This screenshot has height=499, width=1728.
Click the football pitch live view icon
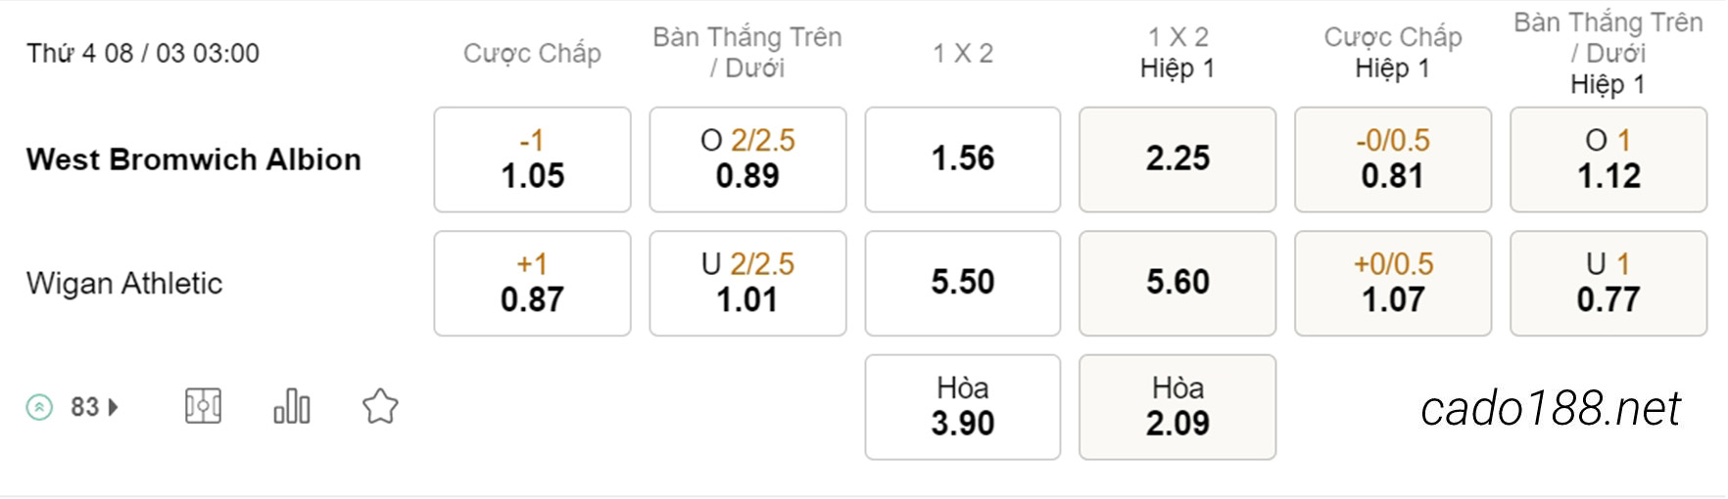203,406
